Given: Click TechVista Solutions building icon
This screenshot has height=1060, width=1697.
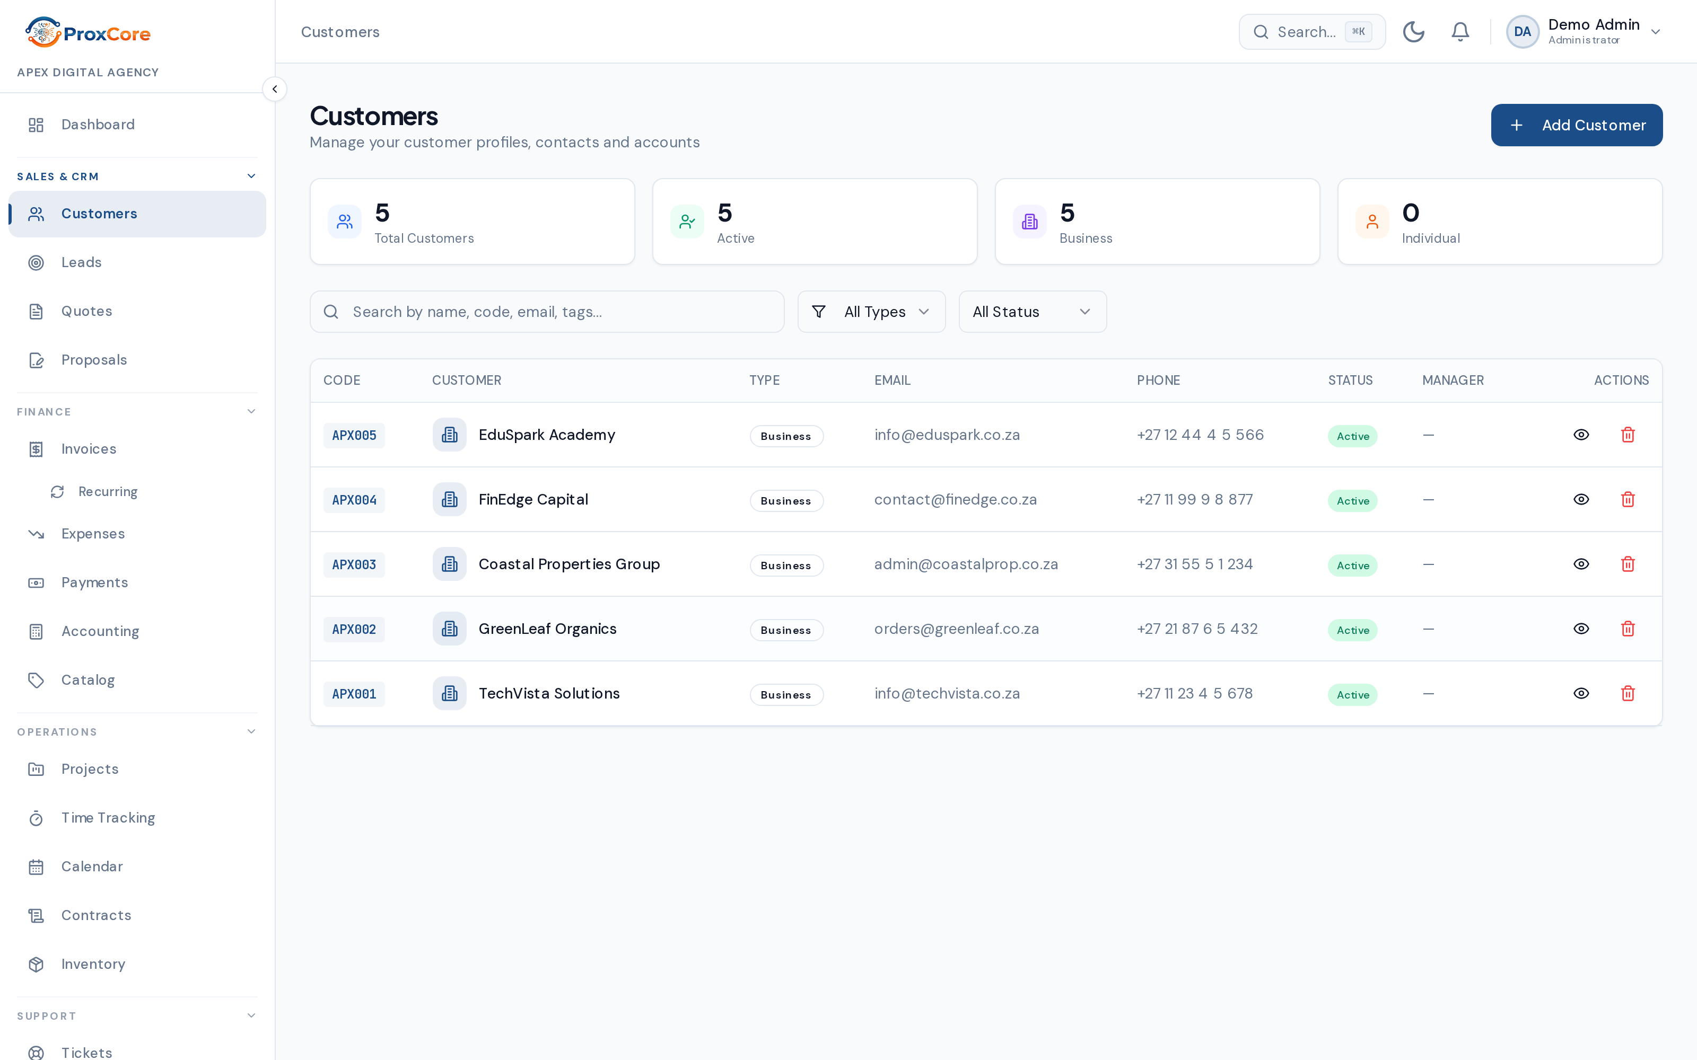Looking at the screenshot, I should coord(450,693).
